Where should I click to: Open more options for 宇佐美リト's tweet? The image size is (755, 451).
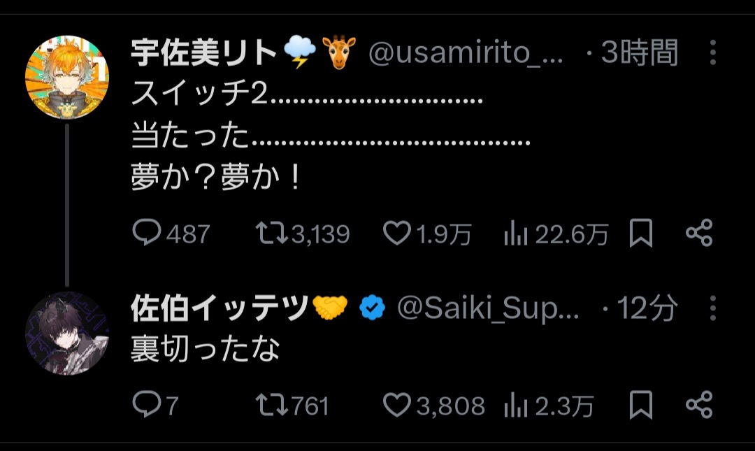[712, 53]
